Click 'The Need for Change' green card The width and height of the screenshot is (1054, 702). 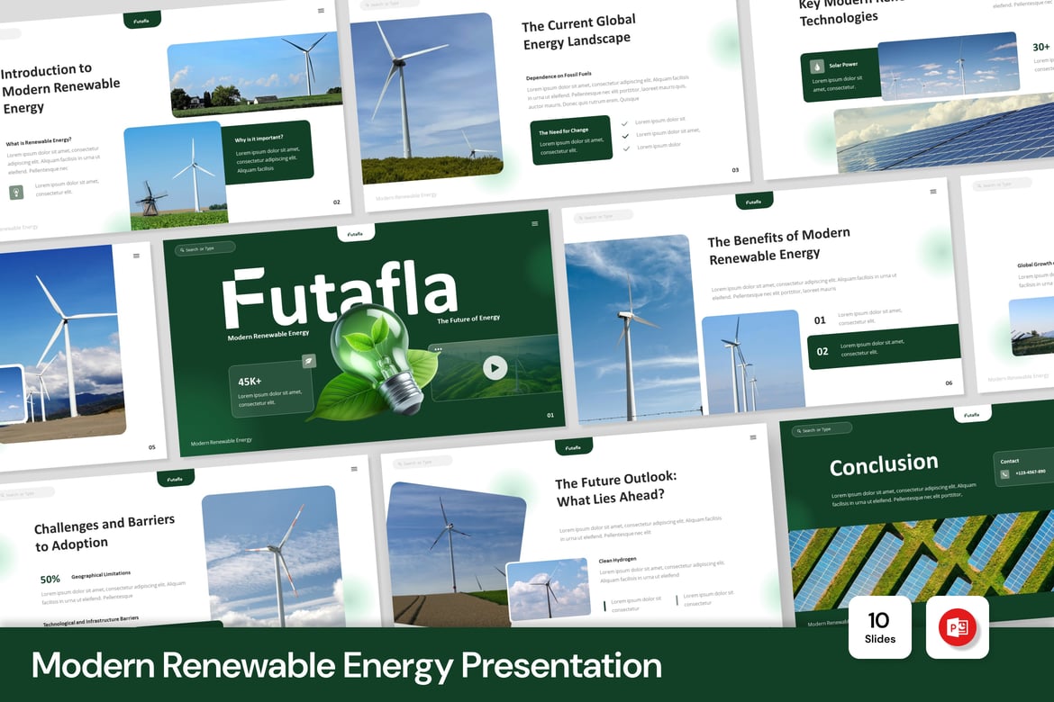point(571,140)
